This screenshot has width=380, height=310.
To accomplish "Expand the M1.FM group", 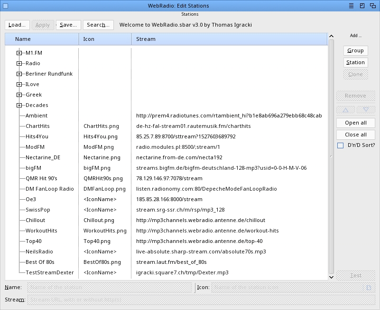I will tap(19, 53).
